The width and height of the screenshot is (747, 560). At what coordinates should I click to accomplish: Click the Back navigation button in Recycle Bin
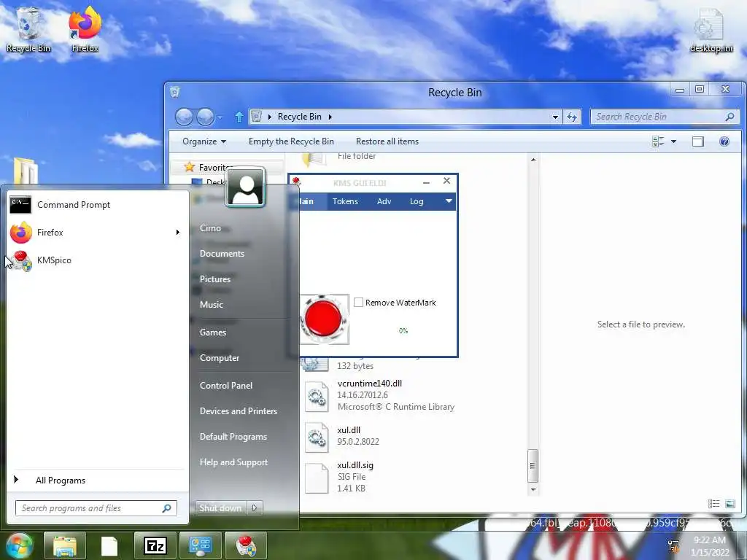point(184,117)
